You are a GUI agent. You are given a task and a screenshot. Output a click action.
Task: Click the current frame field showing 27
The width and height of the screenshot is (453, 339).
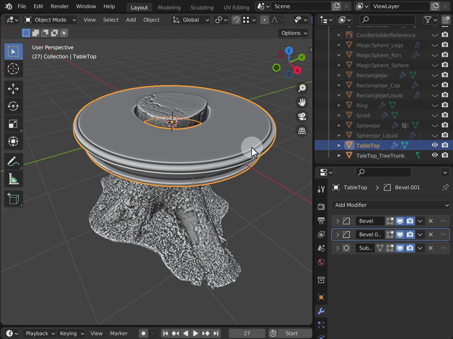pos(247,333)
